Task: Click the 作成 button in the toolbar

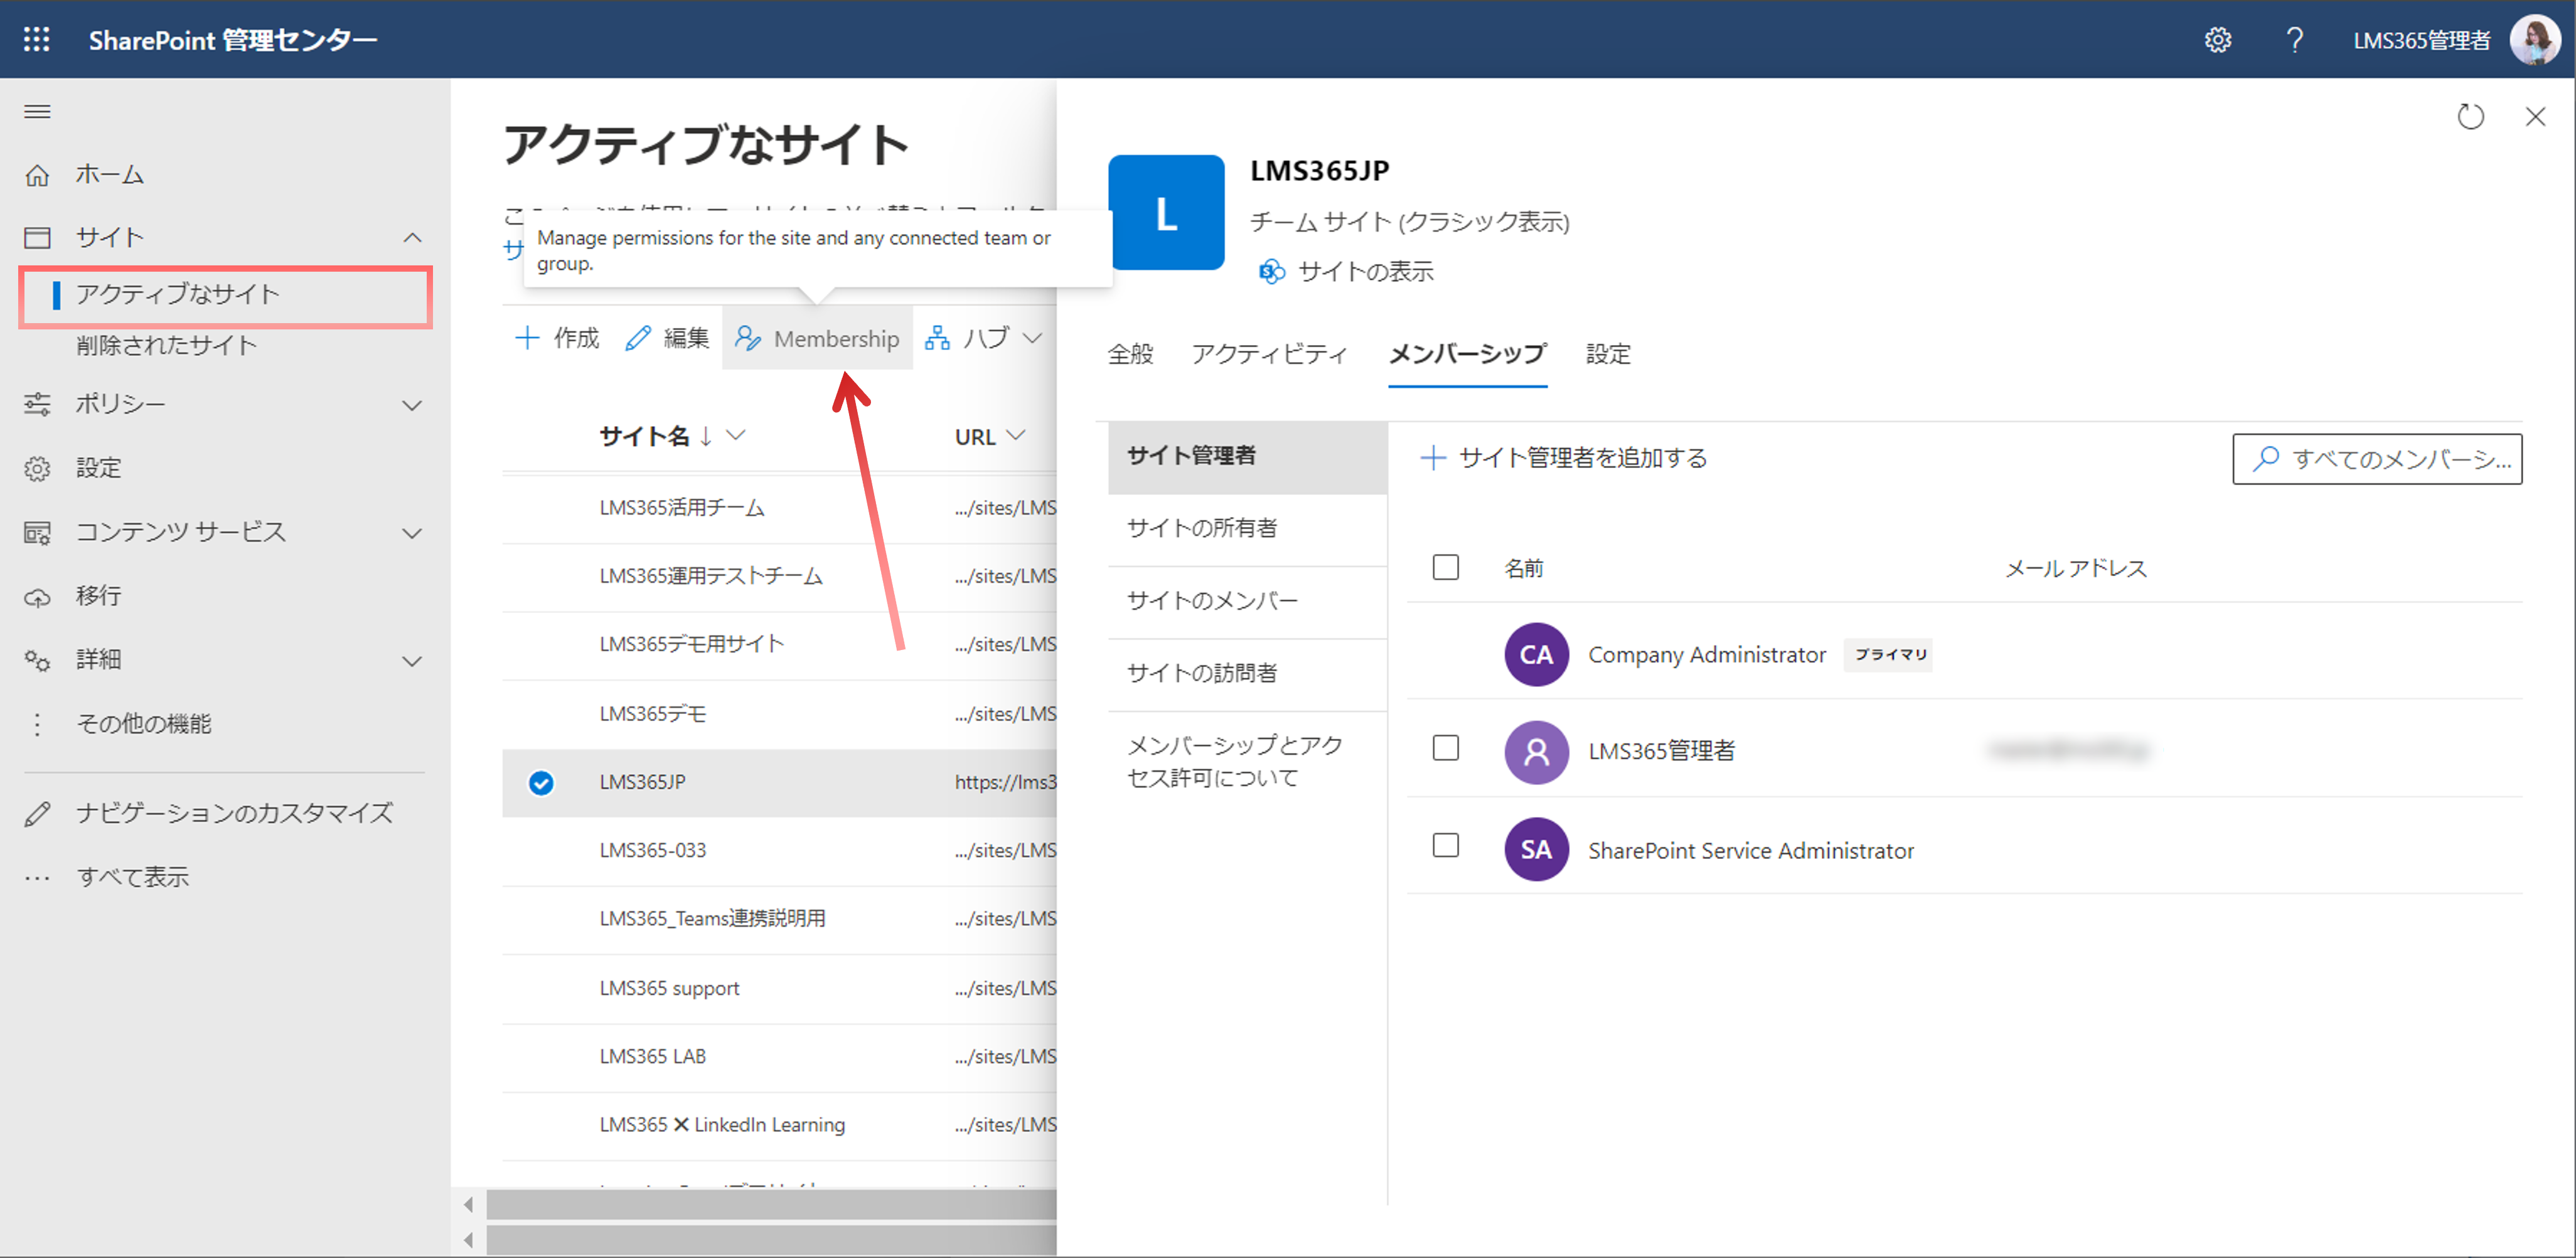Action: (558, 338)
